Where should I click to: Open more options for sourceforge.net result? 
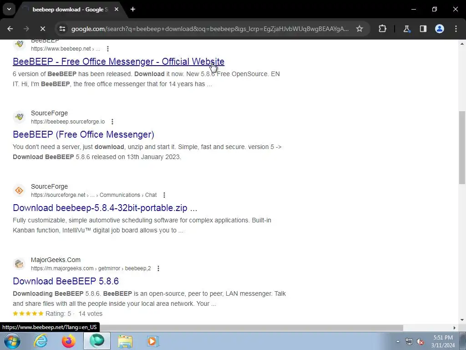pos(164,195)
